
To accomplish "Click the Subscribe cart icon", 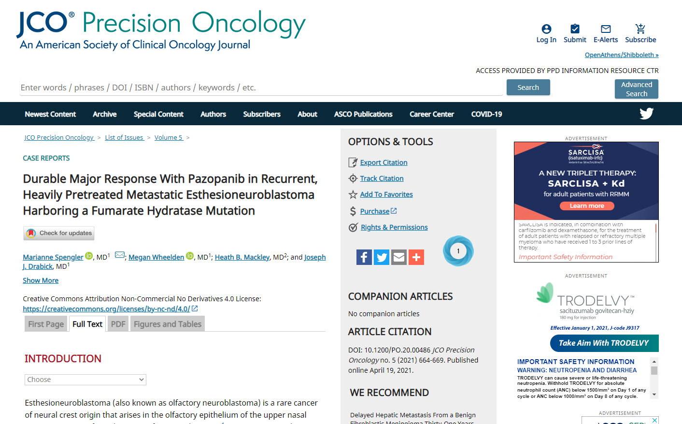I will pyautogui.click(x=640, y=29).
